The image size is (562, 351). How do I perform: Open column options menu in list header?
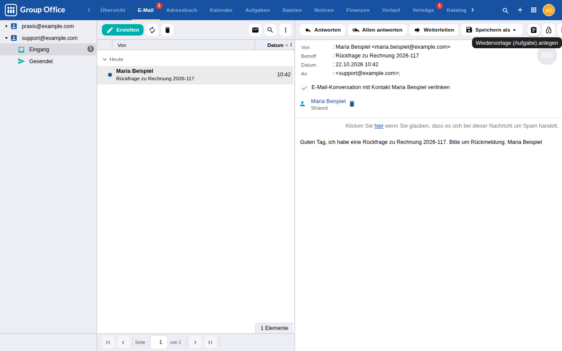pyautogui.click(x=291, y=45)
